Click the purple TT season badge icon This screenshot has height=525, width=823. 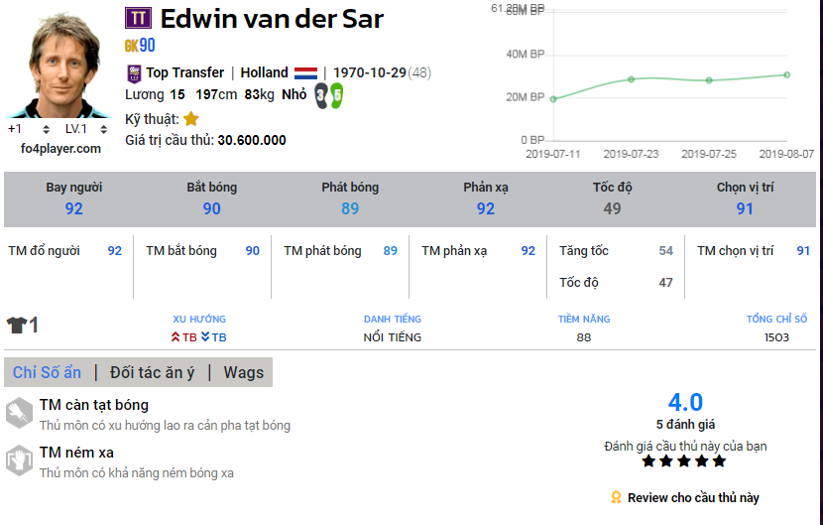(x=137, y=18)
